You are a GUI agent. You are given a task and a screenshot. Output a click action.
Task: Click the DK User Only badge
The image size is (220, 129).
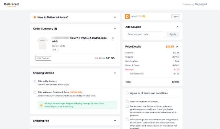76,92
